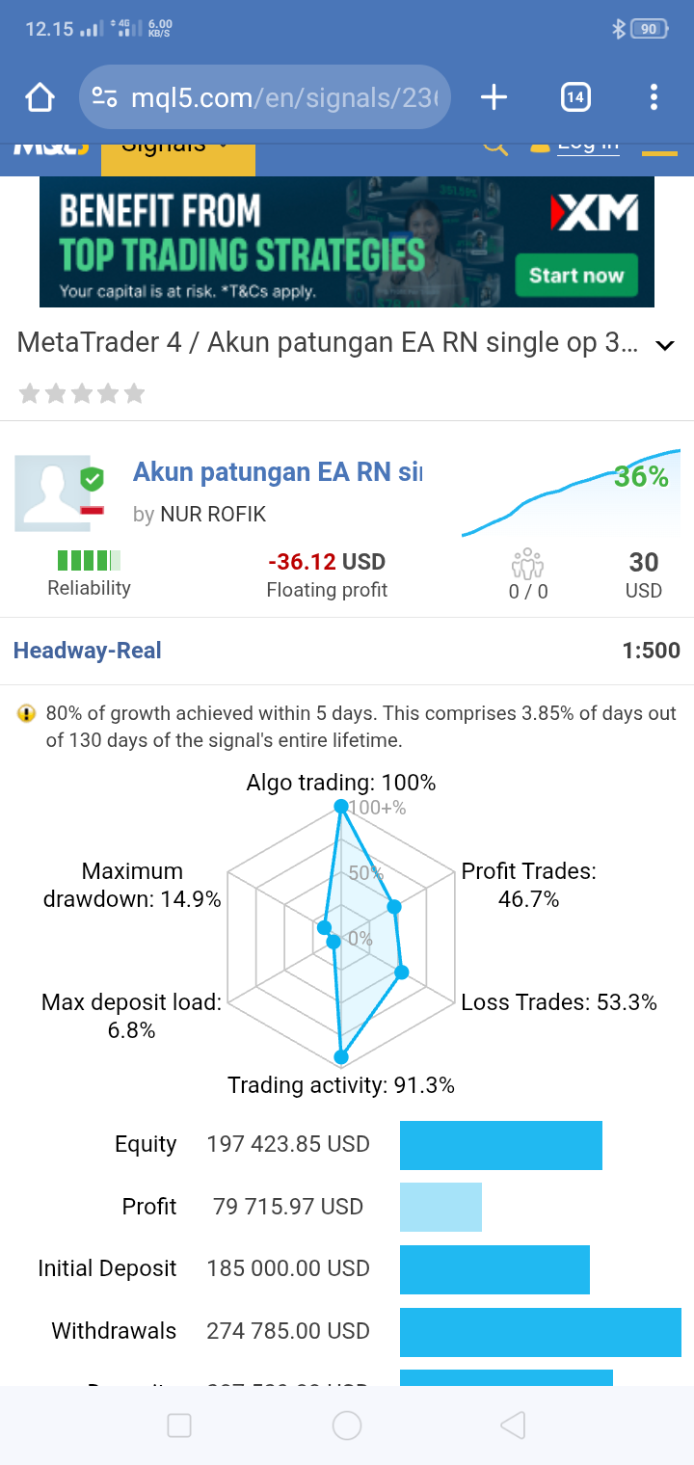Open the Headway-Real broker link
The image size is (694, 1465).
(88, 651)
